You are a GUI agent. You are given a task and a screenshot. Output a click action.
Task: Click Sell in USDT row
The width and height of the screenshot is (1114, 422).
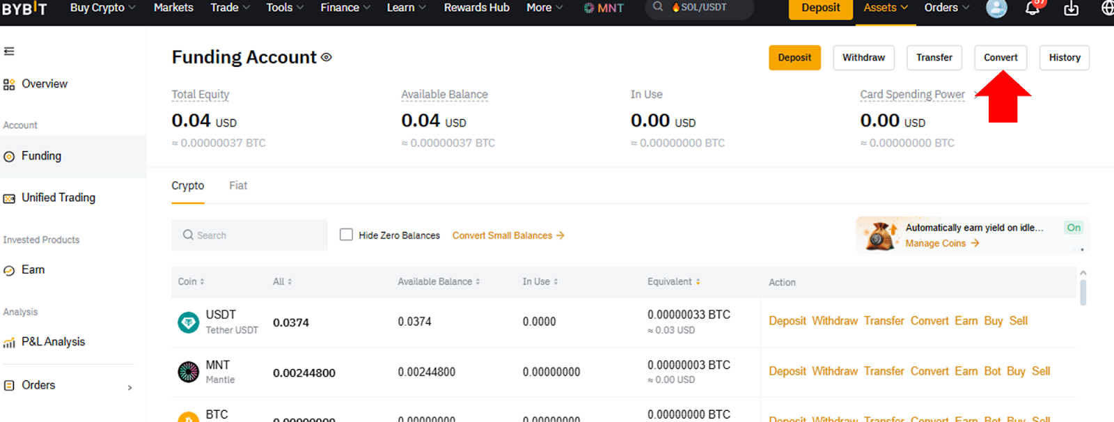tap(1018, 321)
